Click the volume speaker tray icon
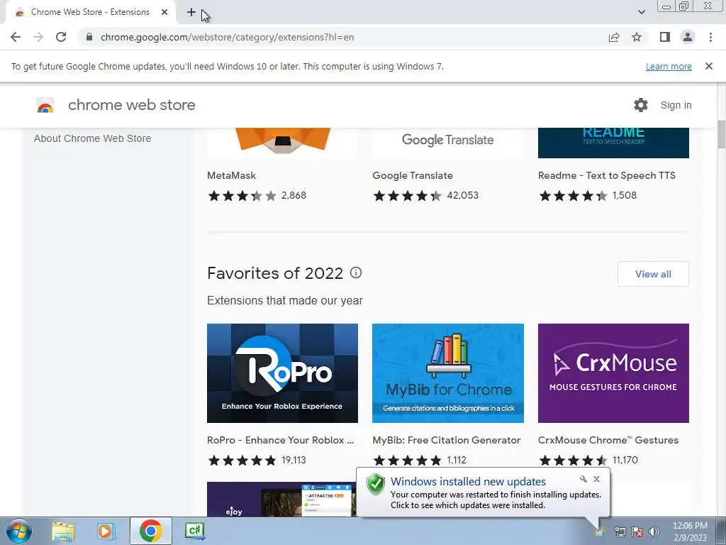The width and height of the screenshot is (726, 545). coord(654,532)
